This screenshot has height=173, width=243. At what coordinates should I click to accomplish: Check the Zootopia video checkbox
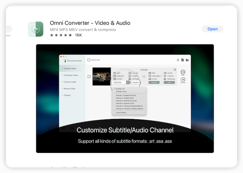(89, 76)
